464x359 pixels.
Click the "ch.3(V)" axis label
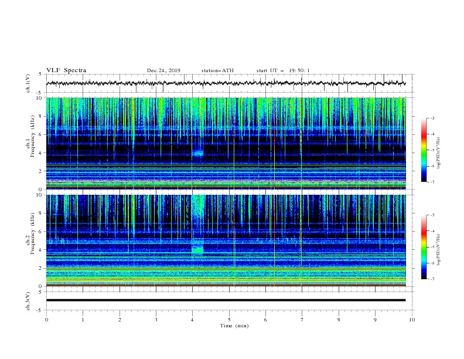(28, 302)
